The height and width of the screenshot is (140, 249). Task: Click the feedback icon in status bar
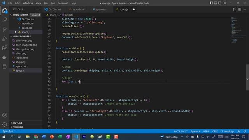pyautogui.click(x=239, y=131)
